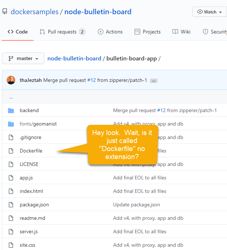
Task: Click the file icon next to site.css
Action: pyautogui.click(x=11, y=245)
